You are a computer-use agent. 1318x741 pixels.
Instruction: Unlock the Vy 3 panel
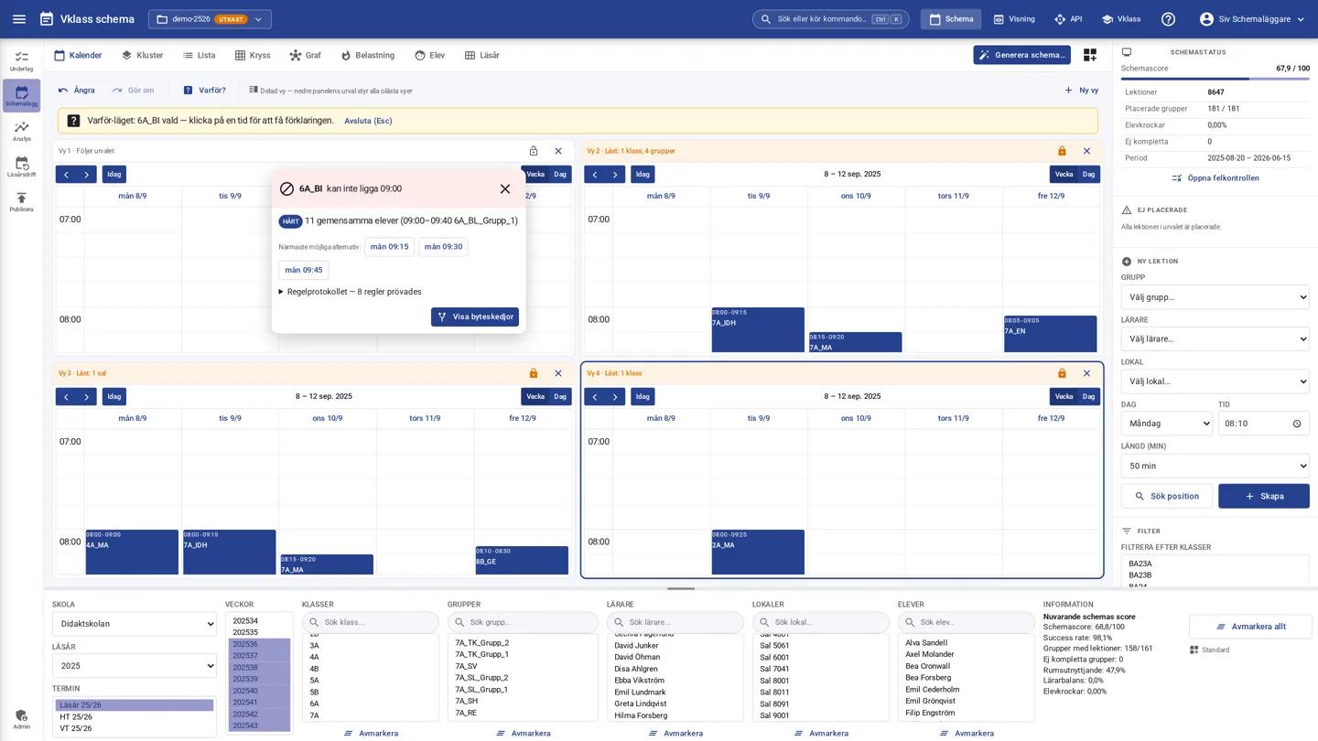(534, 373)
